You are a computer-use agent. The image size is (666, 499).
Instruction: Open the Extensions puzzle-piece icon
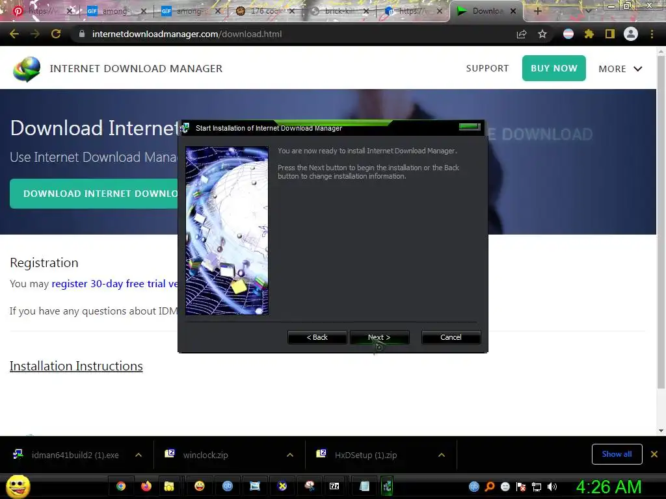tap(589, 34)
